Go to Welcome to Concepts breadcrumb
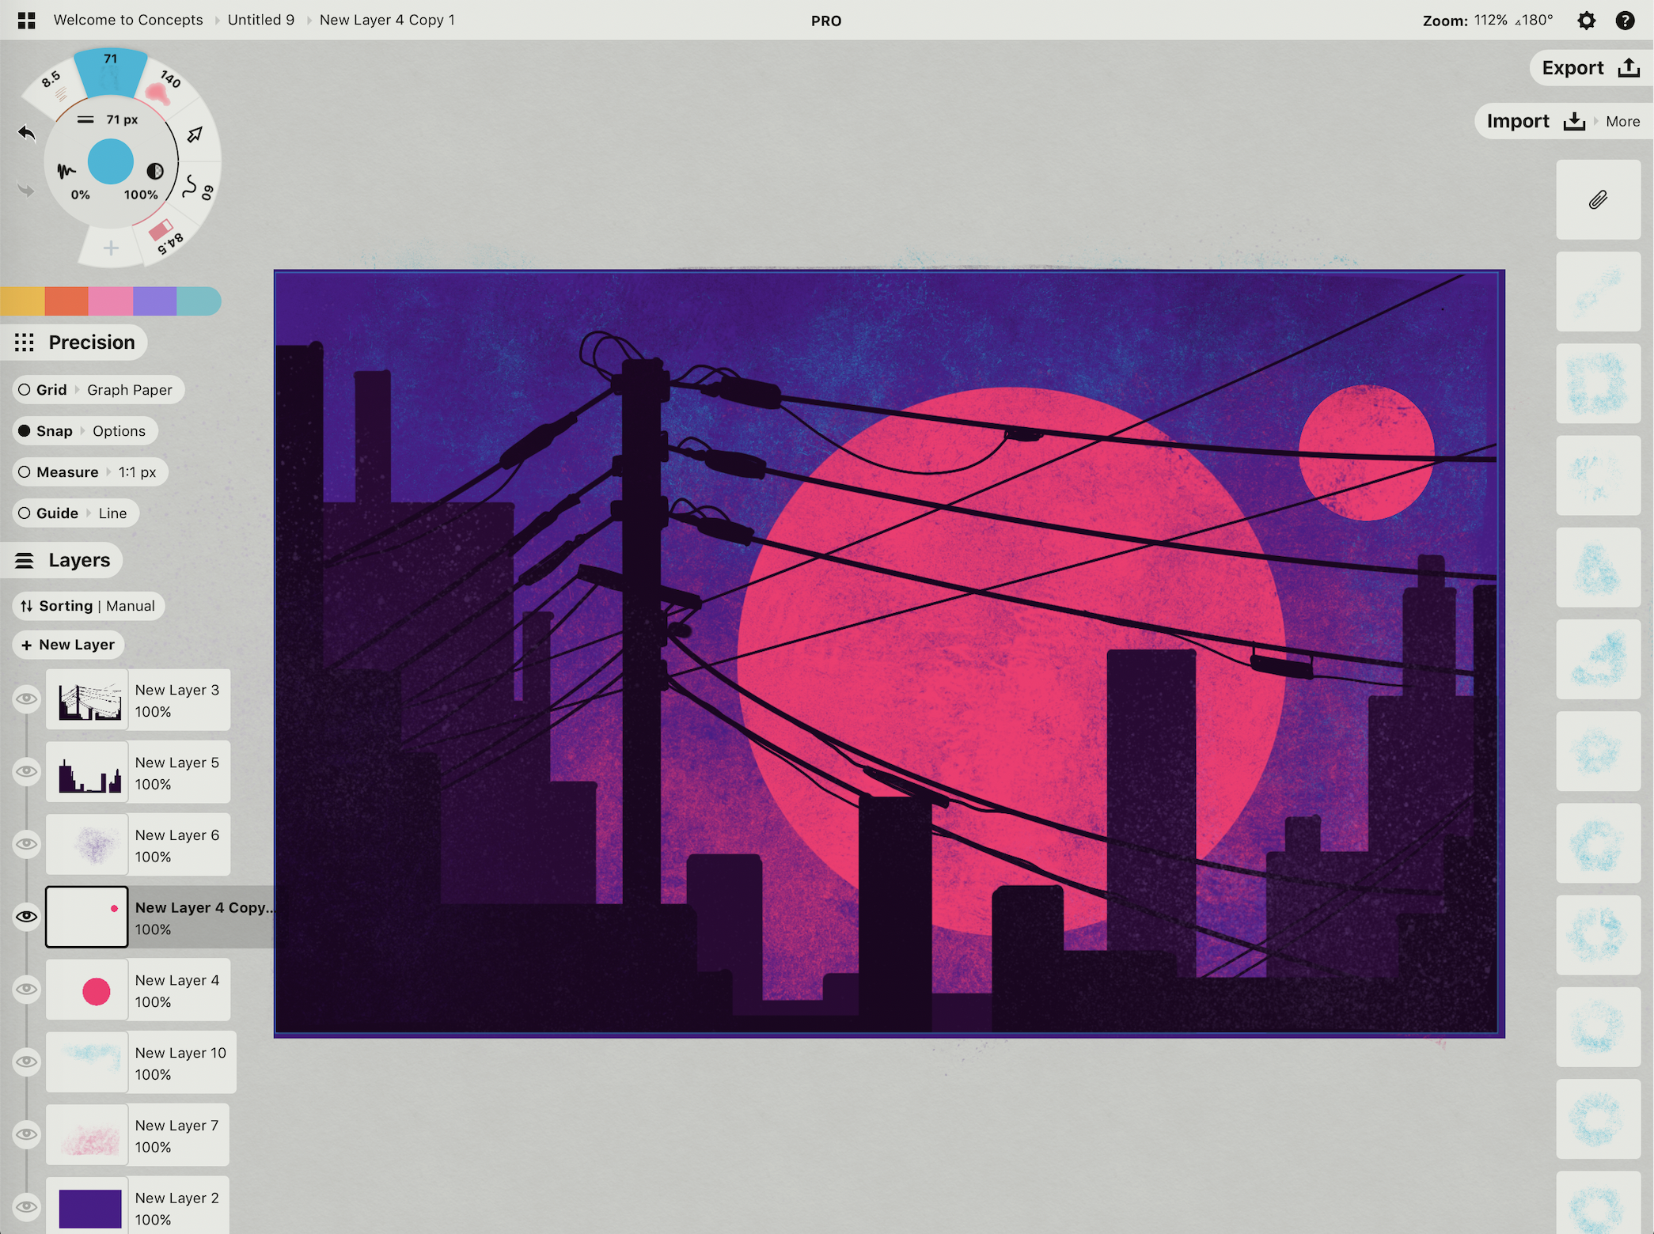Screen dimensions: 1654x1234 (x=128, y=21)
